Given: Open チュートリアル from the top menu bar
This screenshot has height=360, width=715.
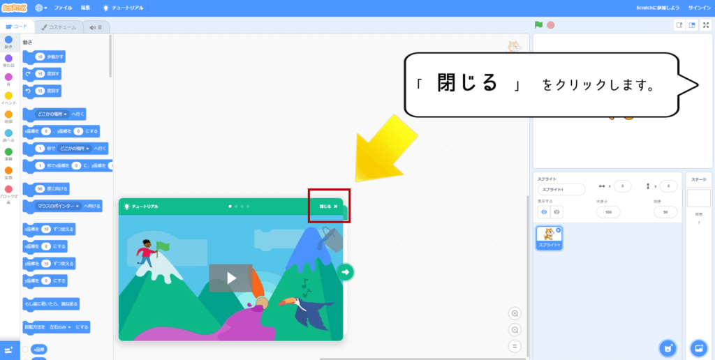Looking at the screenshot, I should coord(123,8).
